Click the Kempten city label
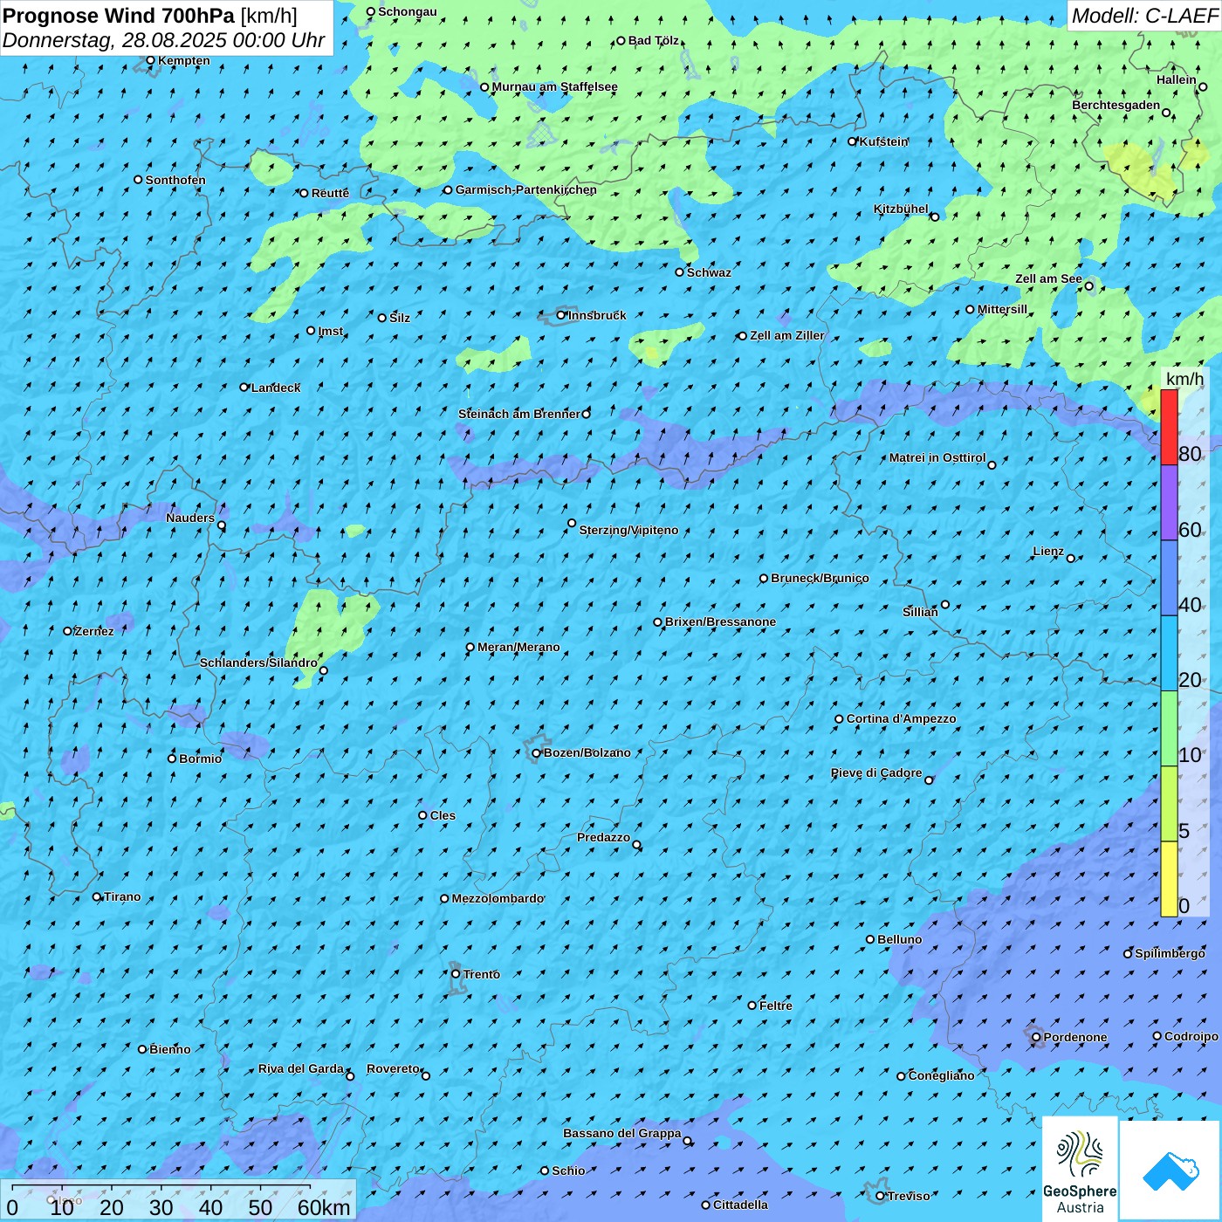Screen dimensions: 1222x1222 click(184, 60)
